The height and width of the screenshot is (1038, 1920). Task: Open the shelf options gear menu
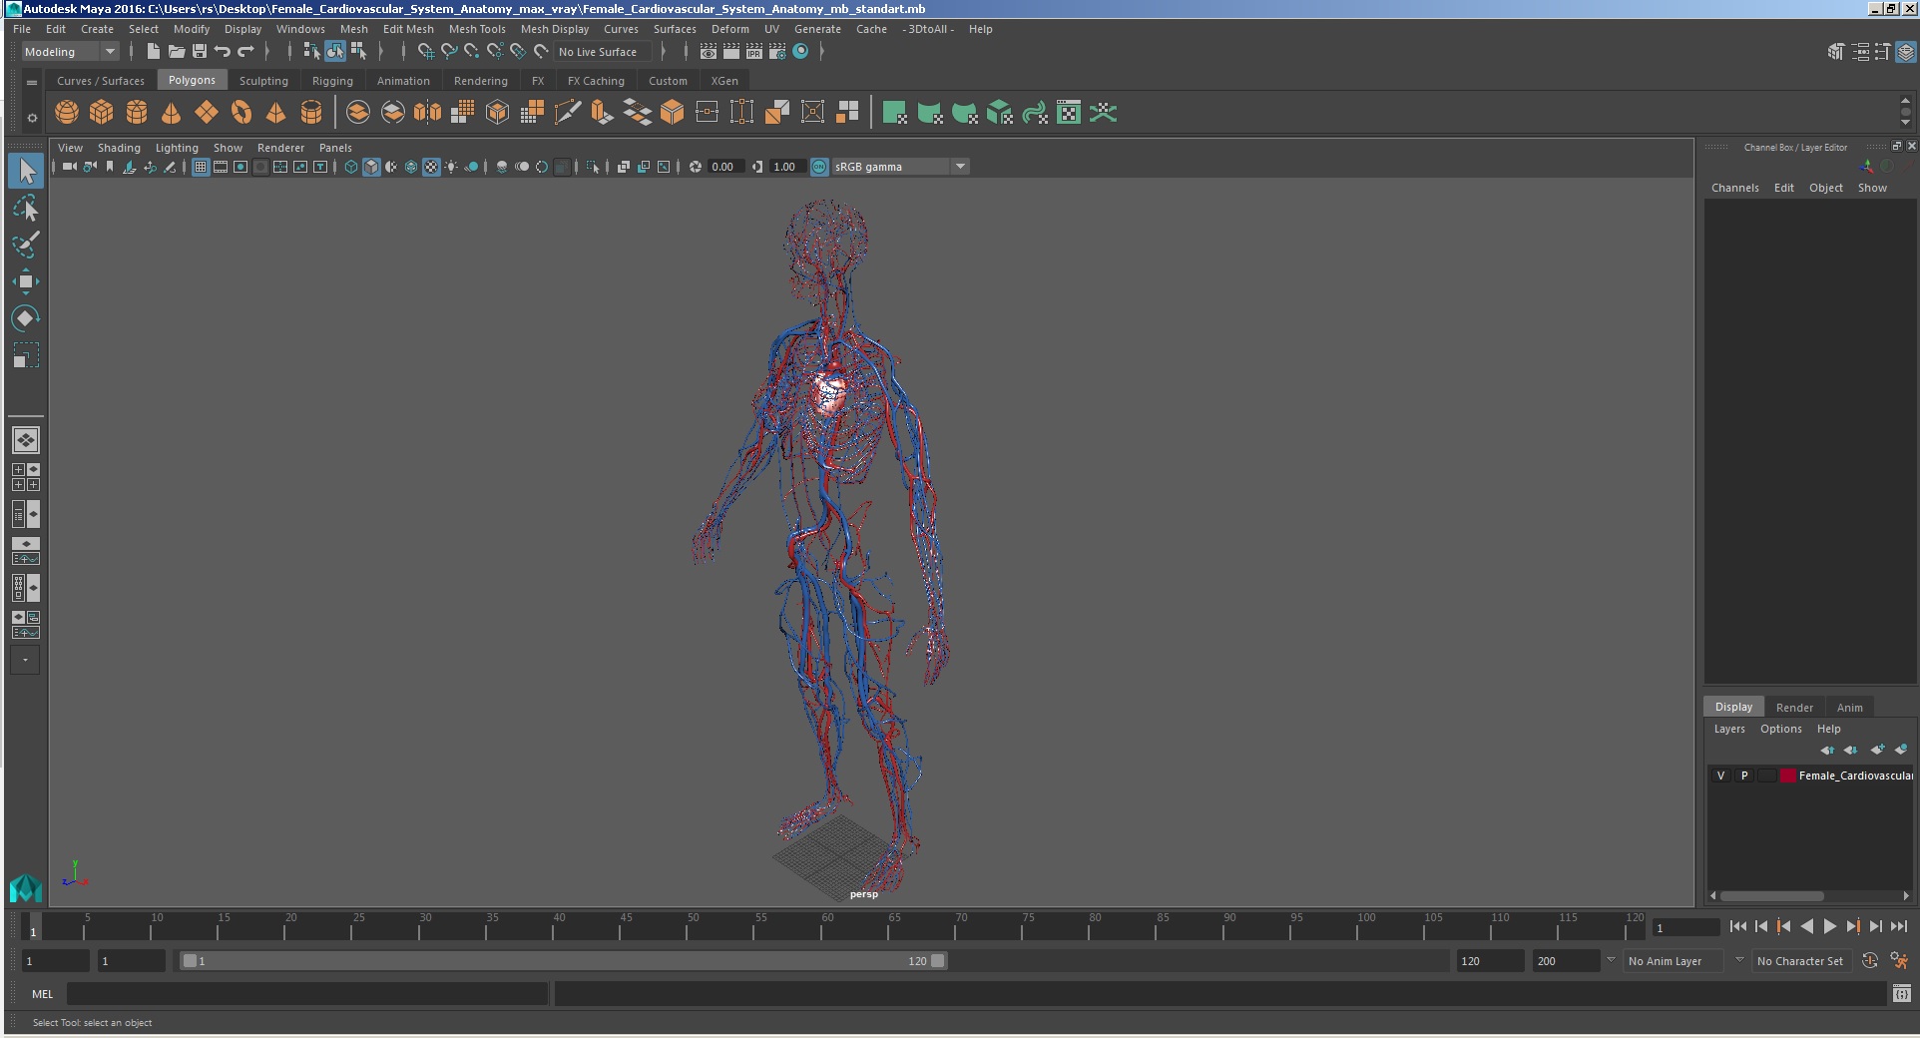point(32,118)
